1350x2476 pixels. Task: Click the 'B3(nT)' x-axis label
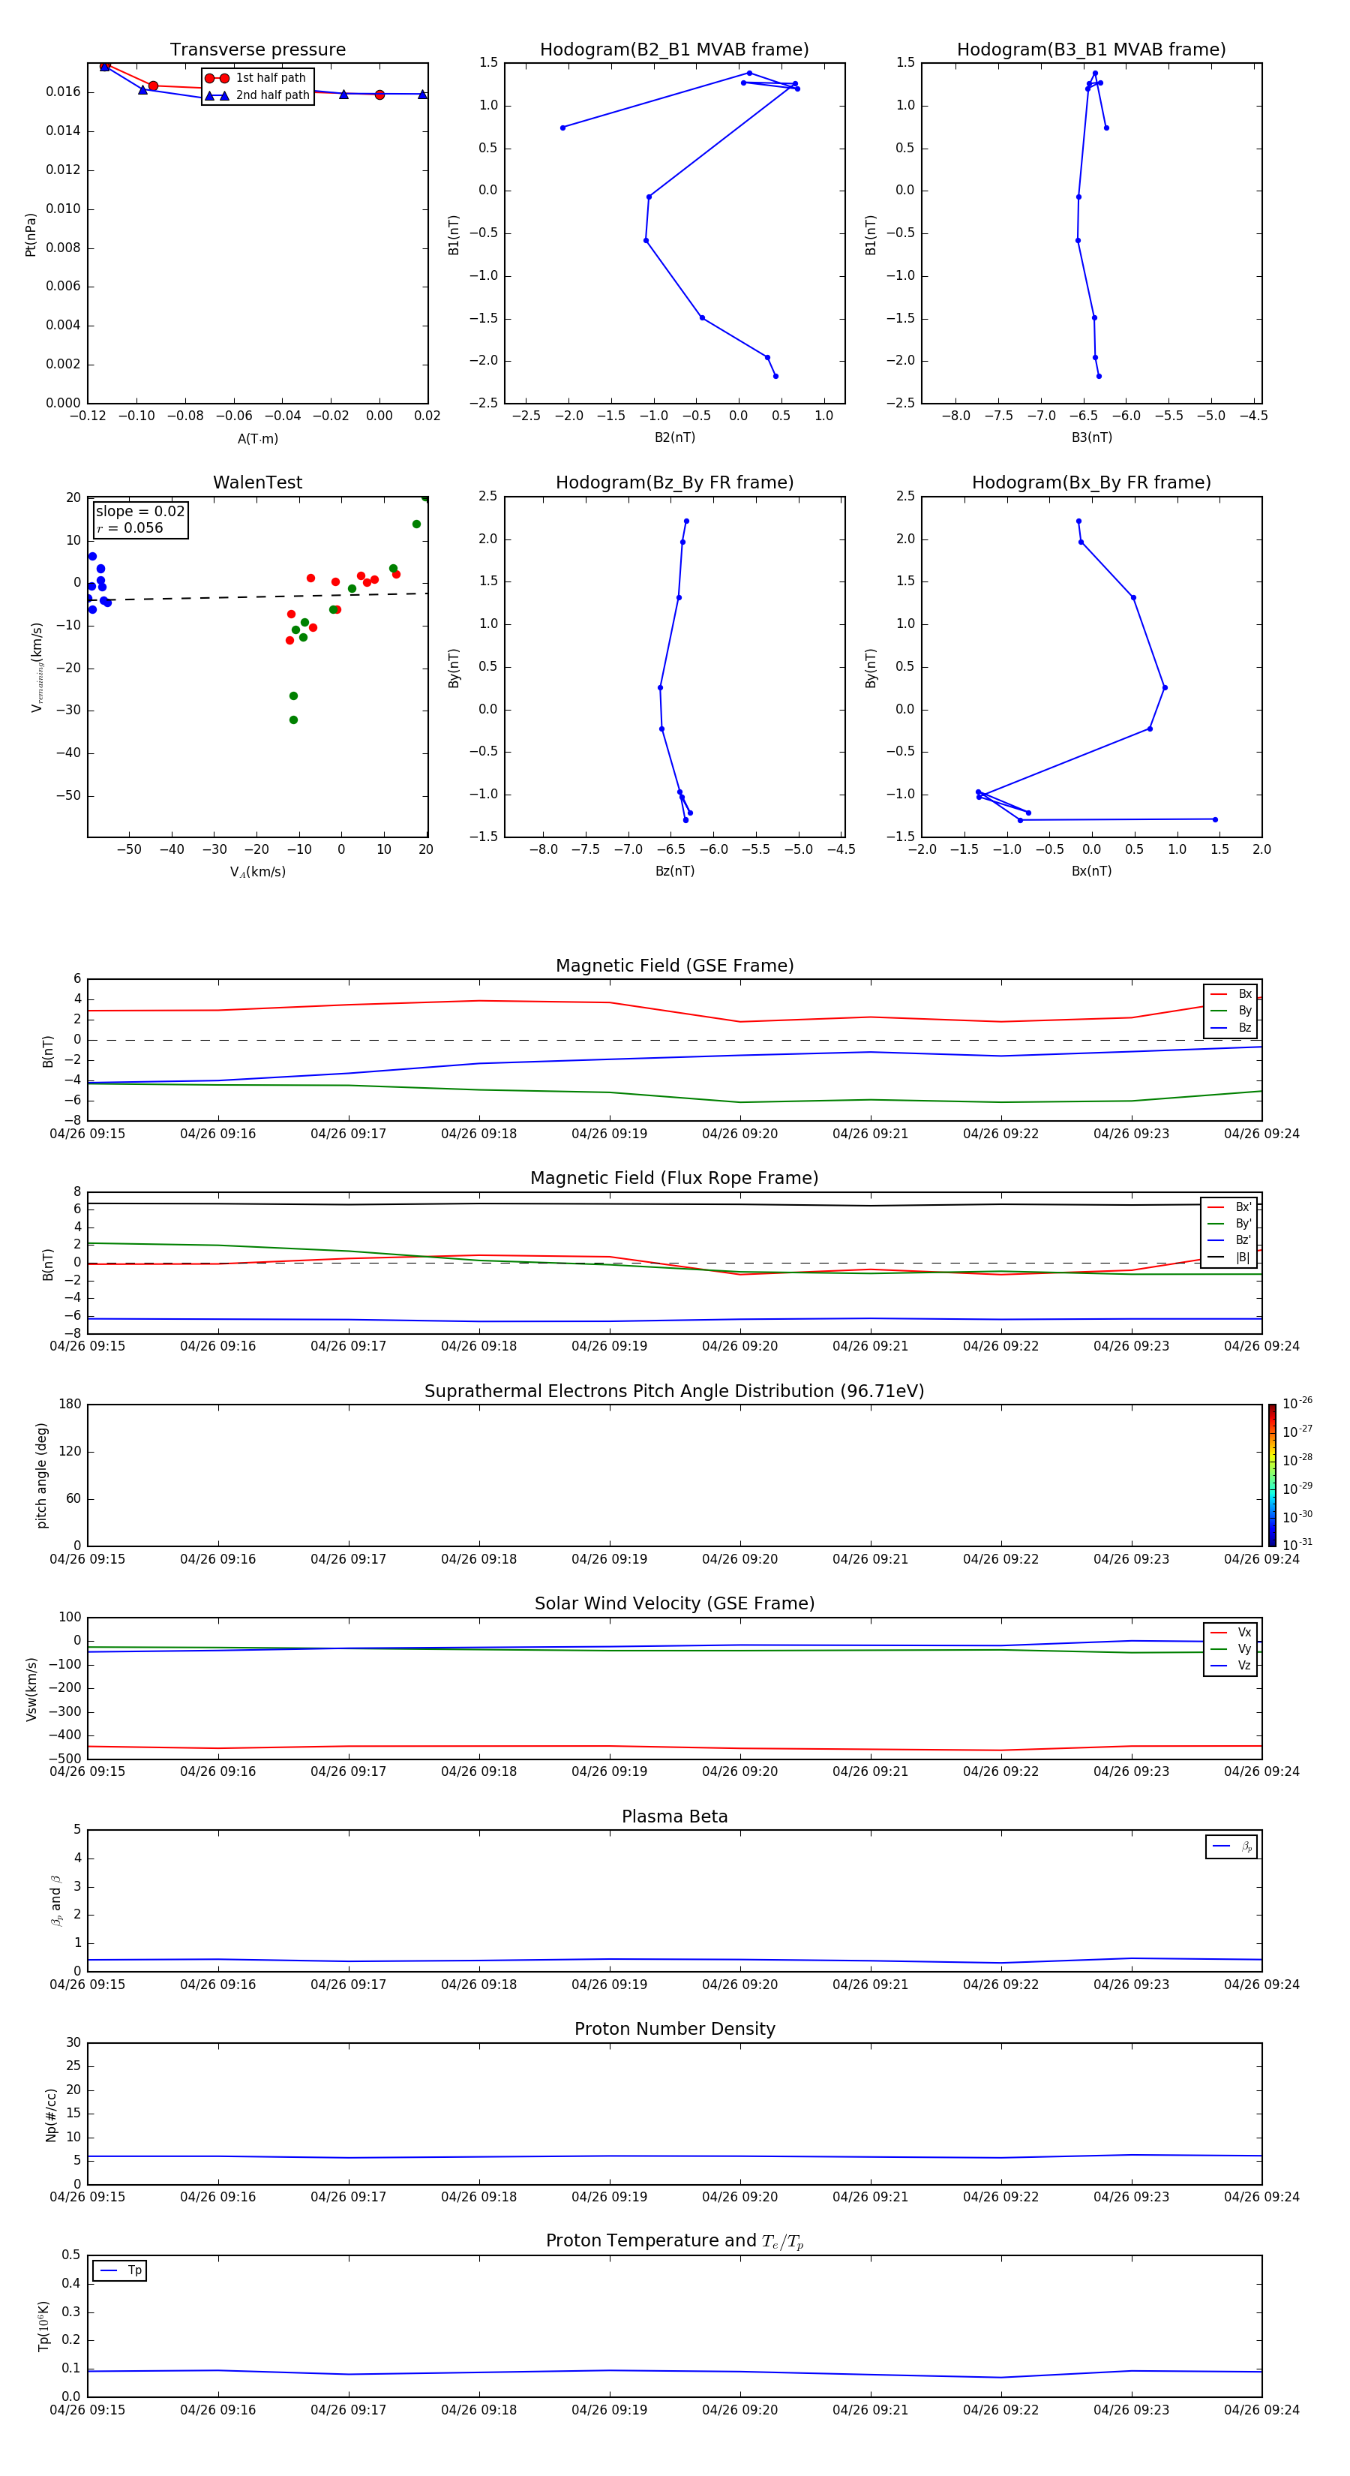click(1091, 437)
